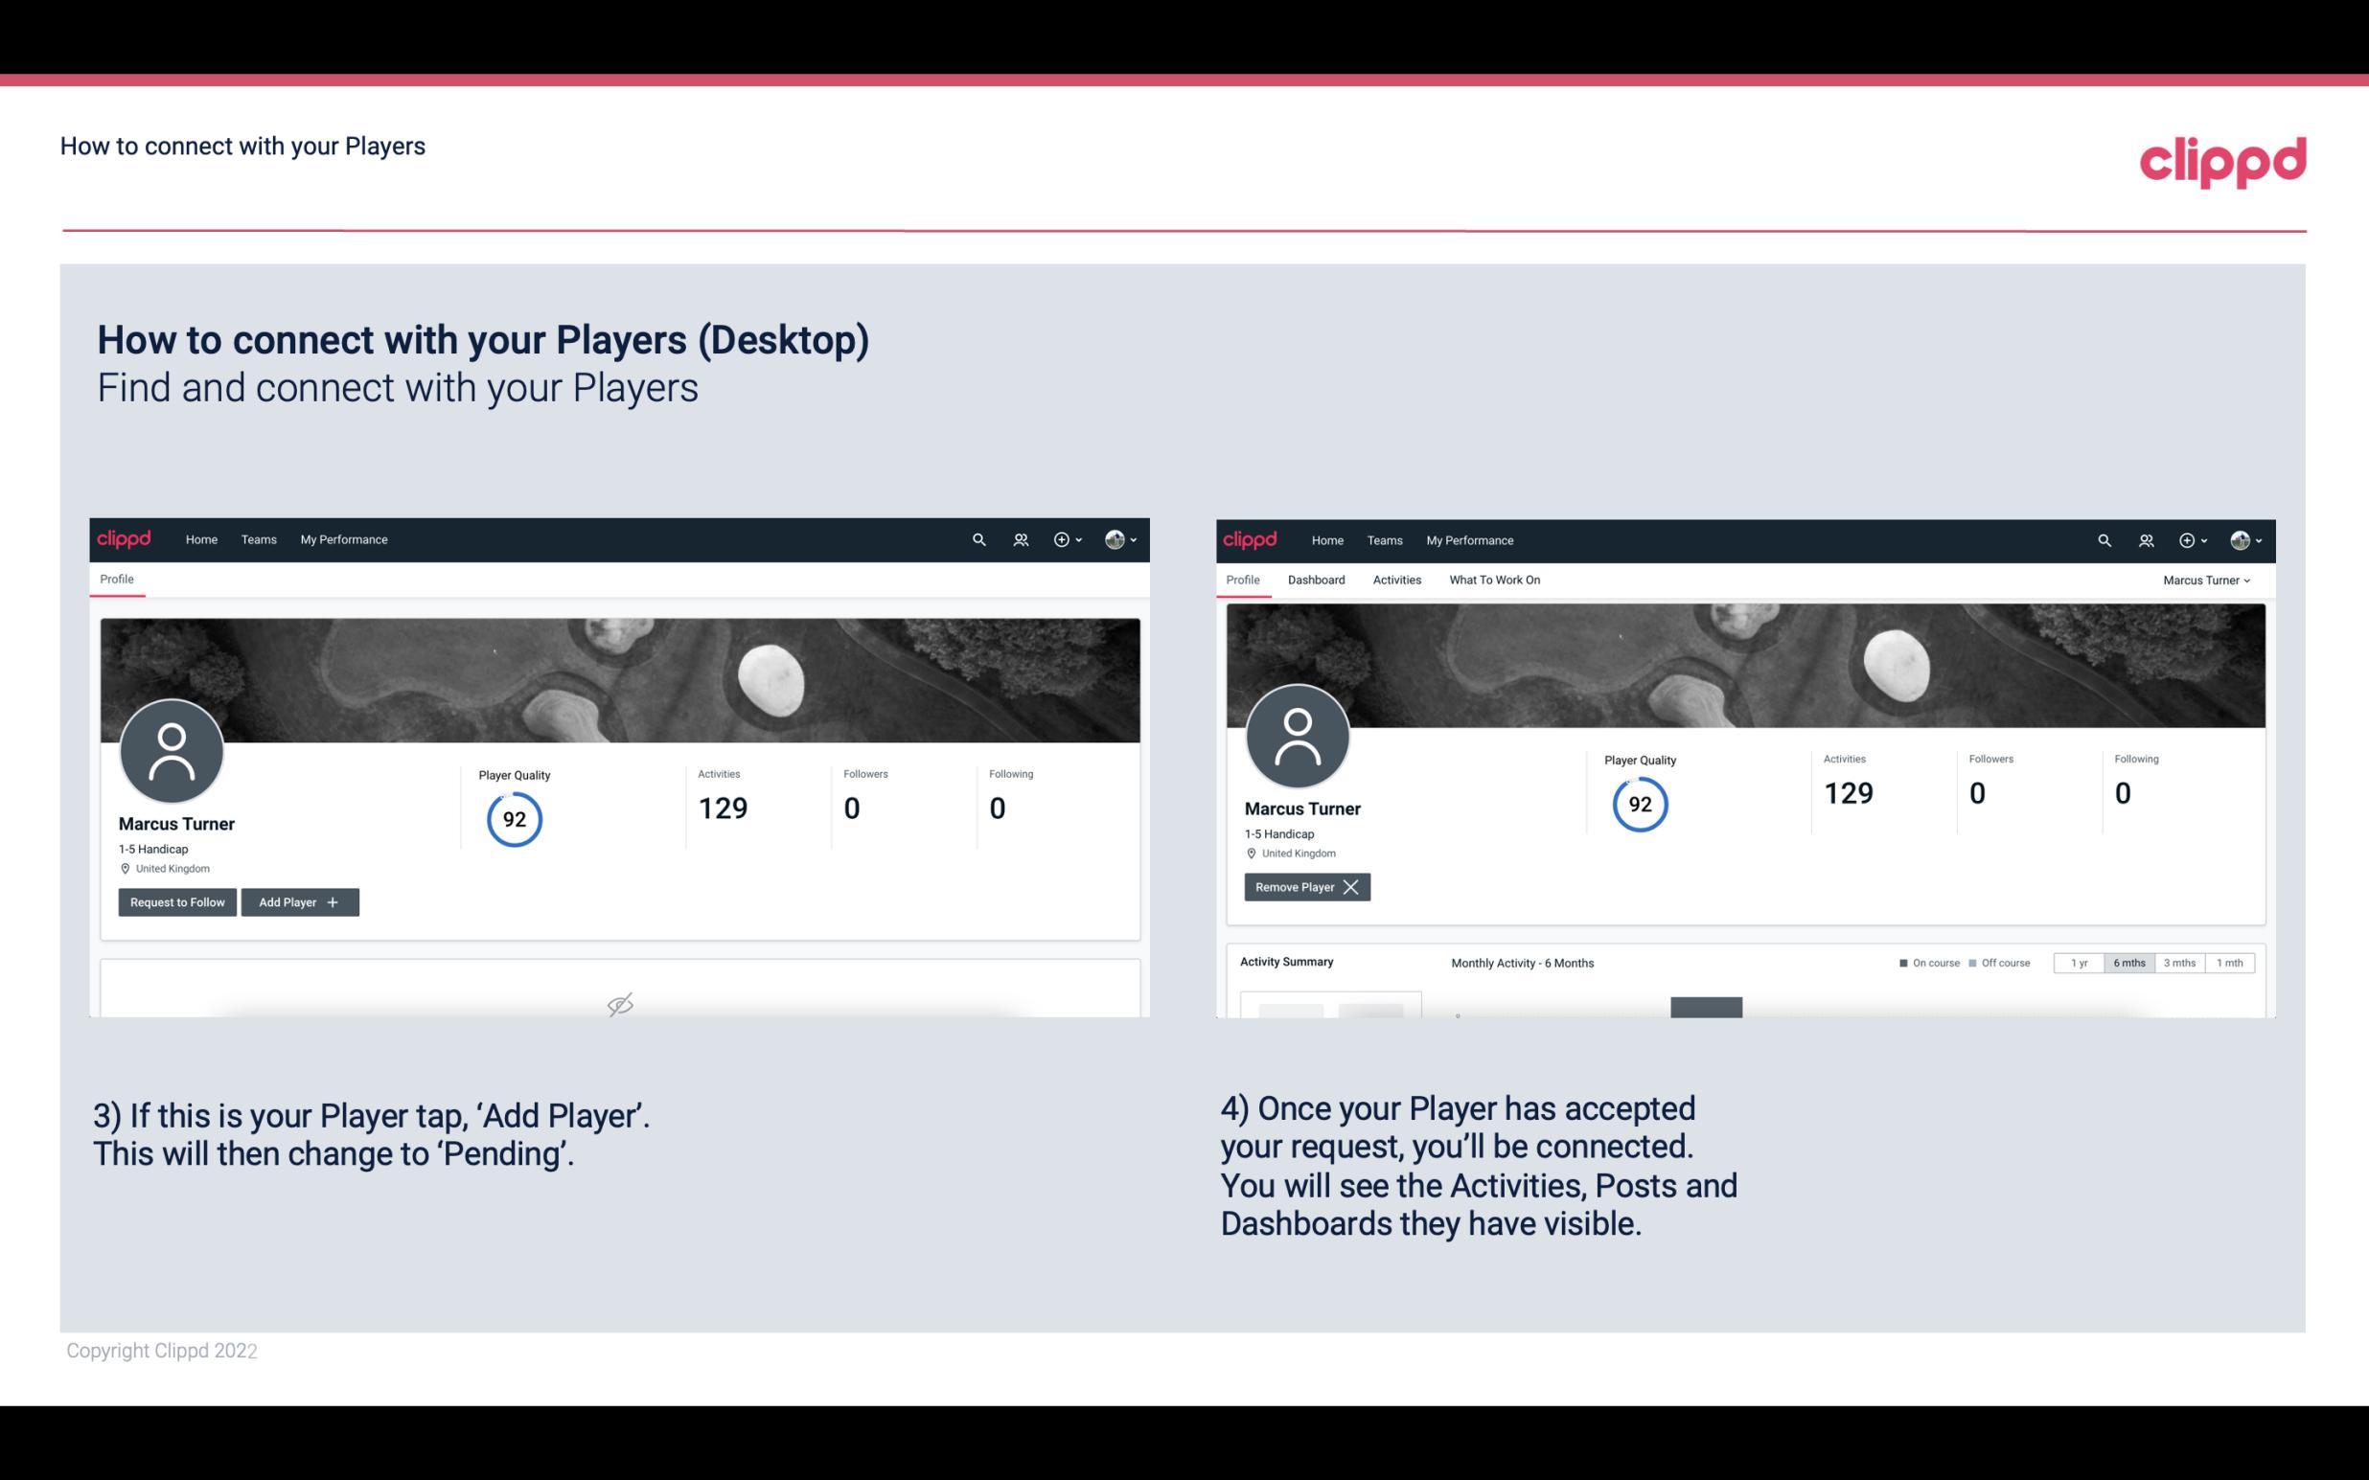Toggle the Off course activity filter
This screenshot has height=1480, width=2369.
[1997, 962]
